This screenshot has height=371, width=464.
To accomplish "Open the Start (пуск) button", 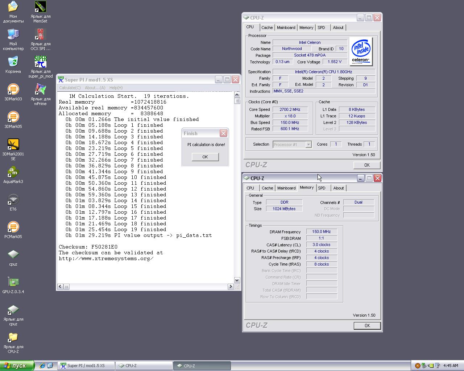I will pos(17,366).
